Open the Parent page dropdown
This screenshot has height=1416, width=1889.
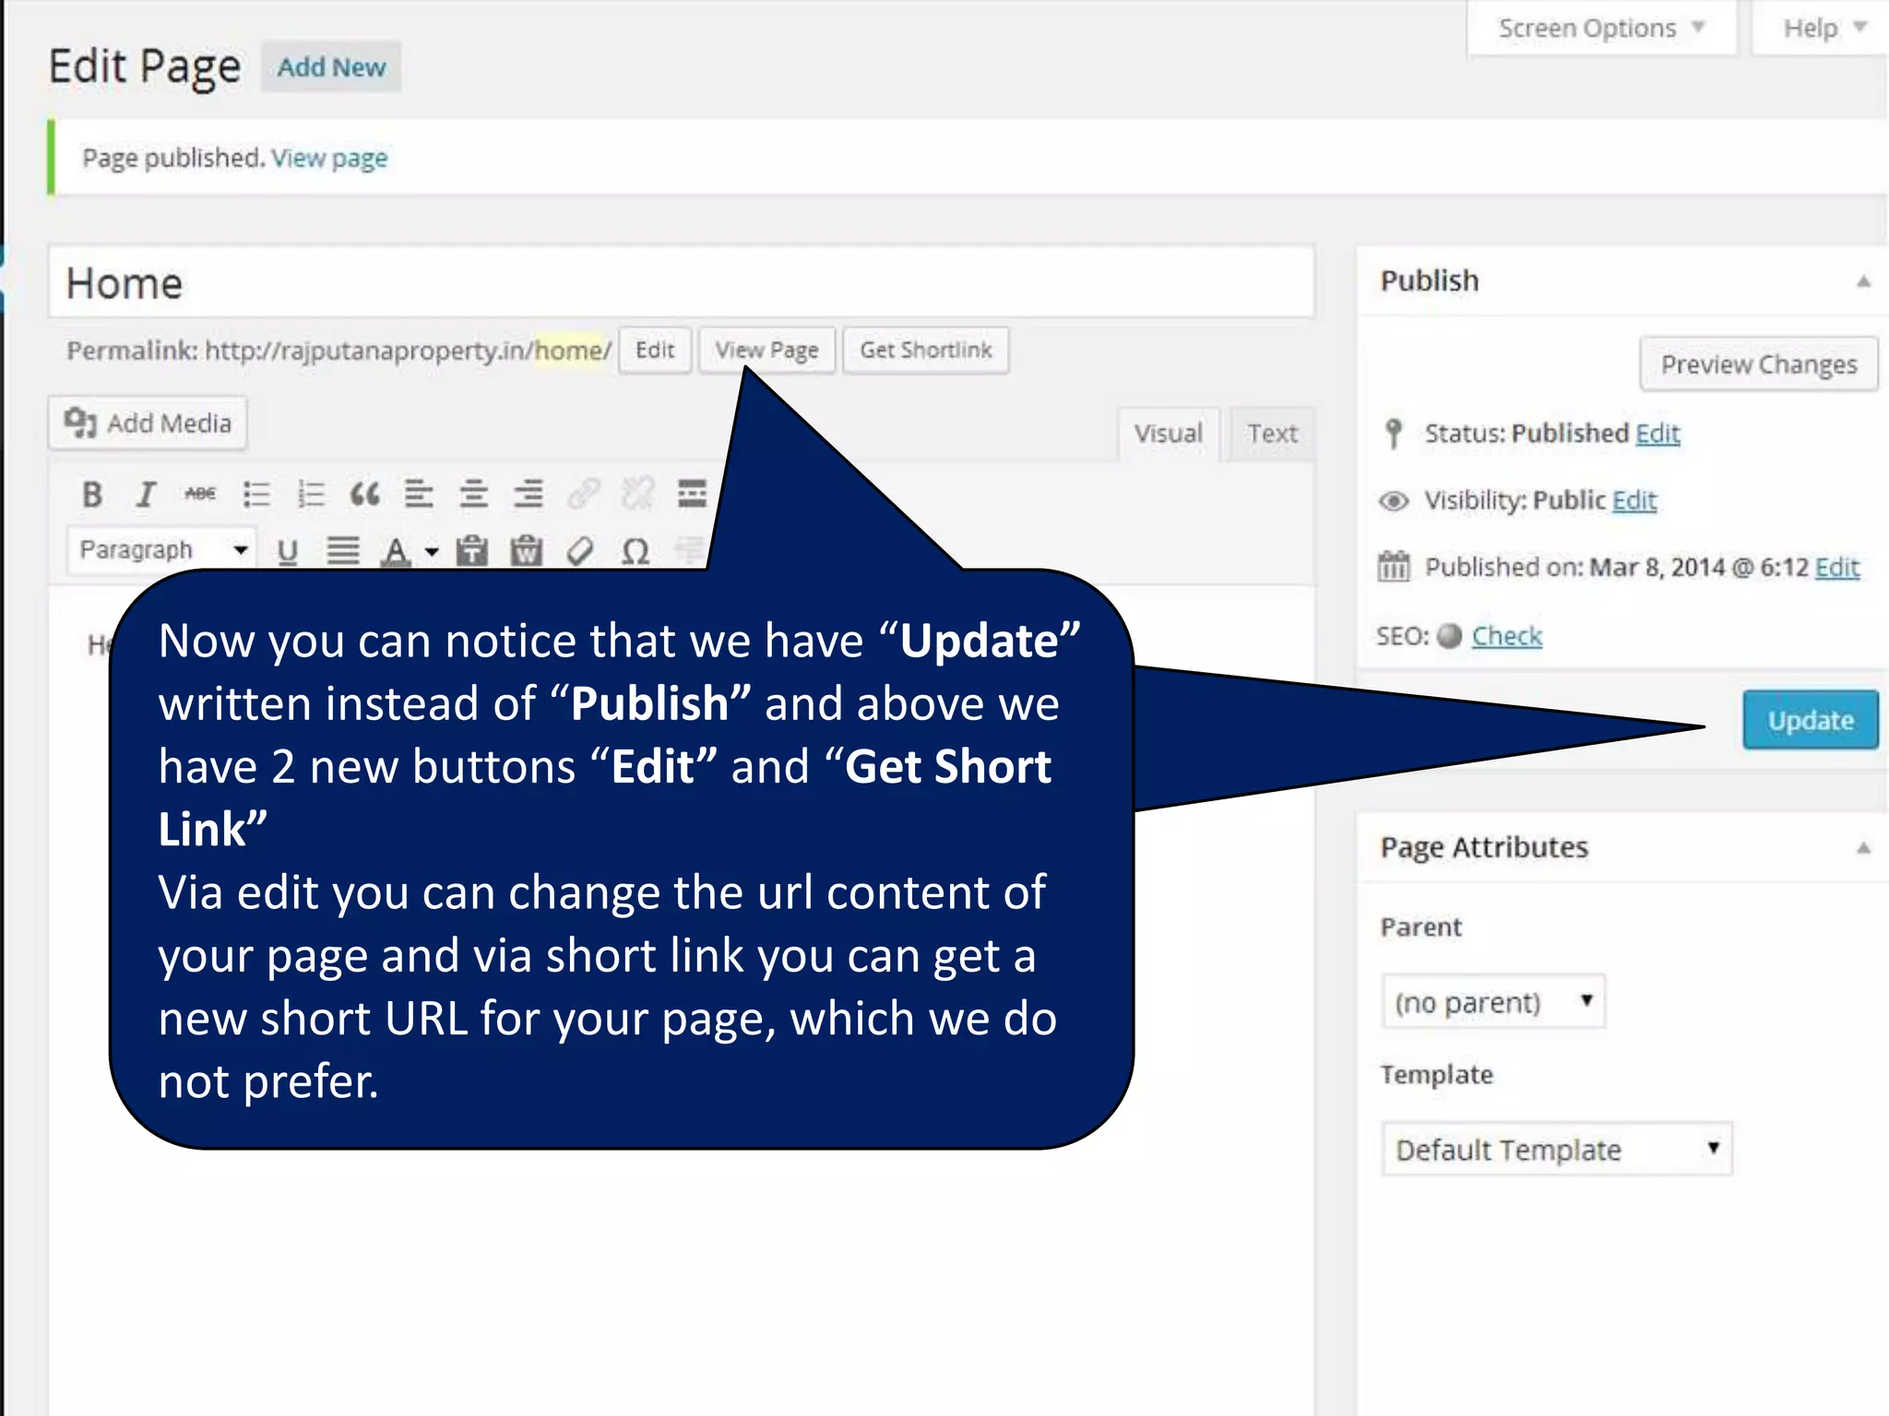pos(1492,1002)
